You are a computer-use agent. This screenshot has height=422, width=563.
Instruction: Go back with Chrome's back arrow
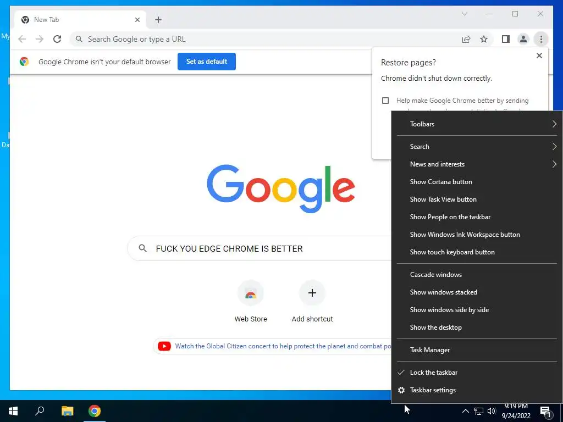[x=22, y=39]
